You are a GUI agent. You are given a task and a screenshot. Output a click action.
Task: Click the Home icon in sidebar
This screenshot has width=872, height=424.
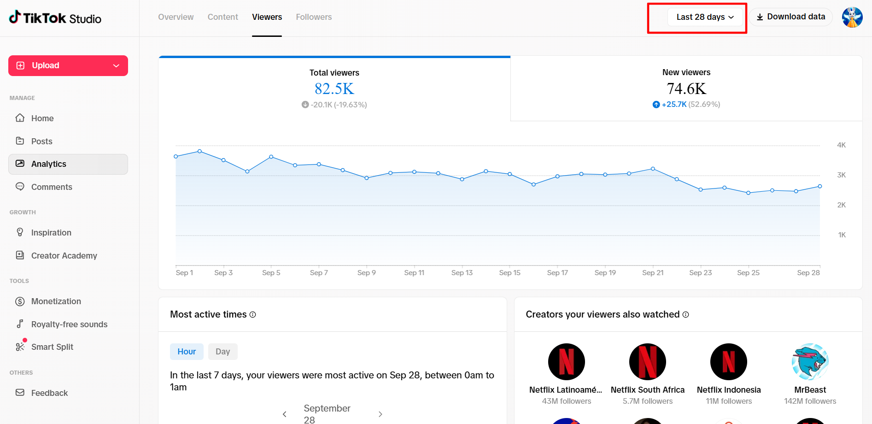pyautogui.click(x=20, y=118)
